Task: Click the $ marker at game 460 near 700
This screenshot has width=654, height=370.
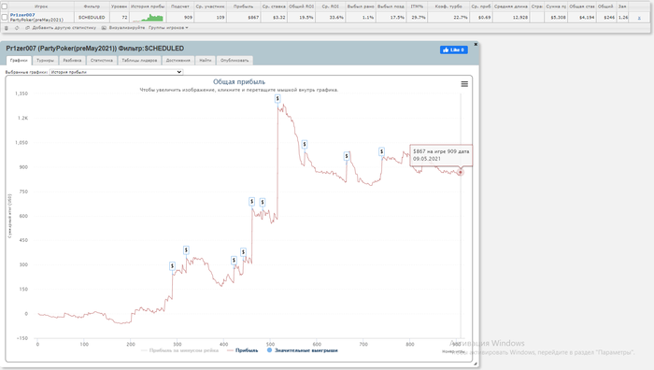Action: coord(252,202)
